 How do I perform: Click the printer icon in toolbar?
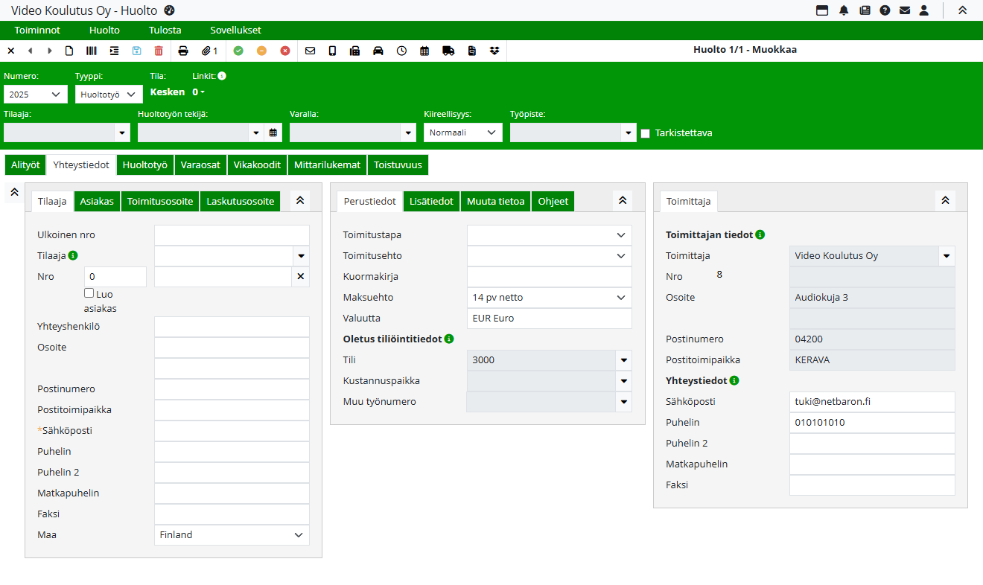(183, 51)
